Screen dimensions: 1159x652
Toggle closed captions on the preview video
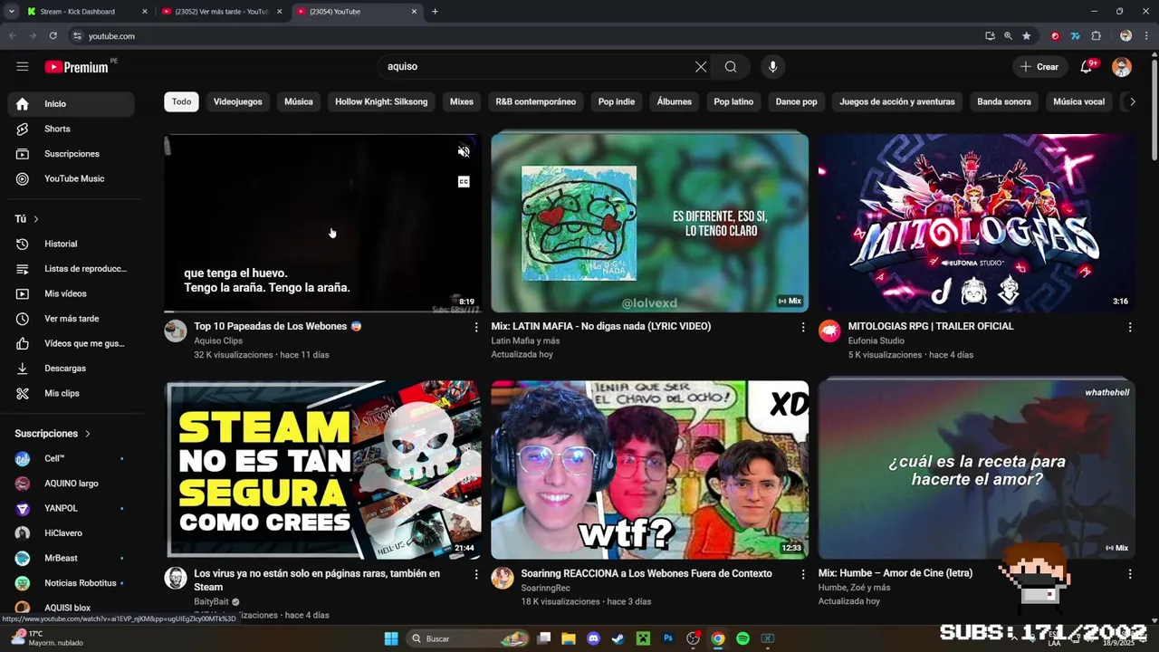coord(464,182)
